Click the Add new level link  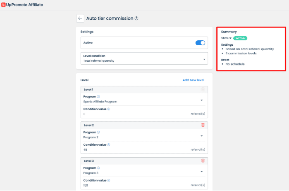point(193,80)
